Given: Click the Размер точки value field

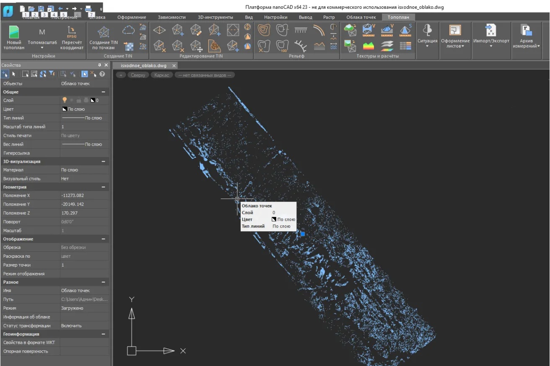Looking at the screenshot, I should pyautogui.click(x=84, y=265).
